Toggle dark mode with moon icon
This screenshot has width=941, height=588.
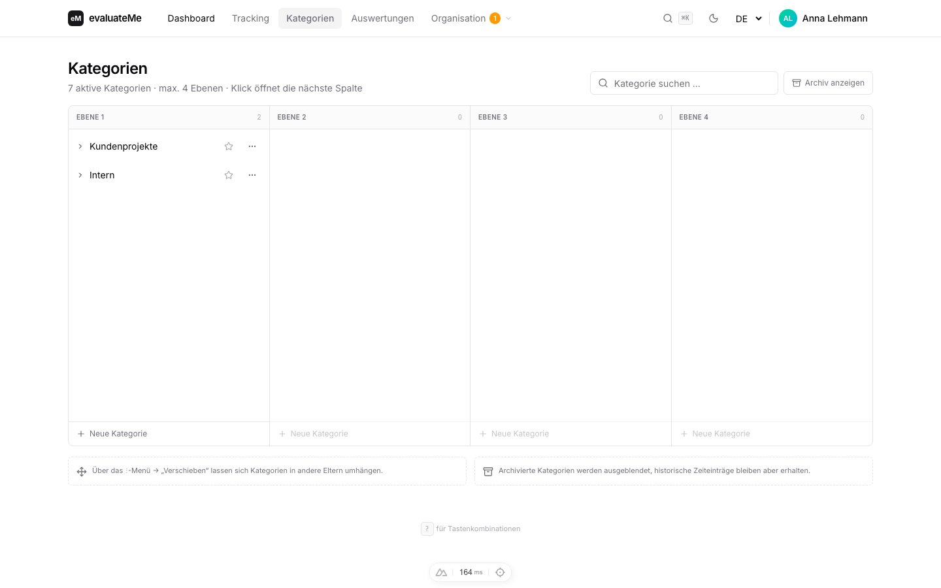pos(714,18)
